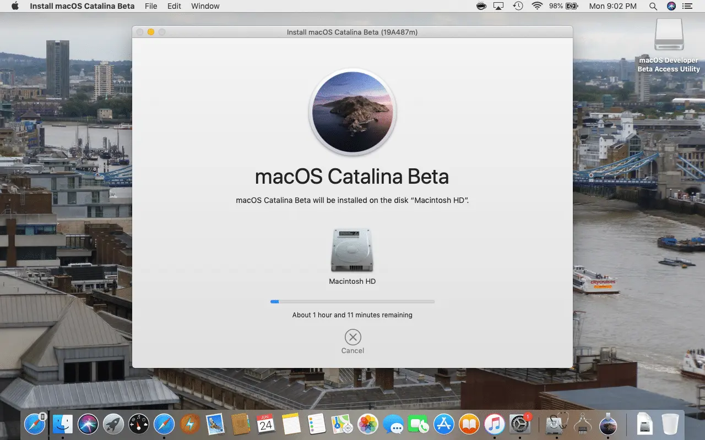
Task: Check Wi-Fi status in the menu bar
Action: click(x=536, y=6)
